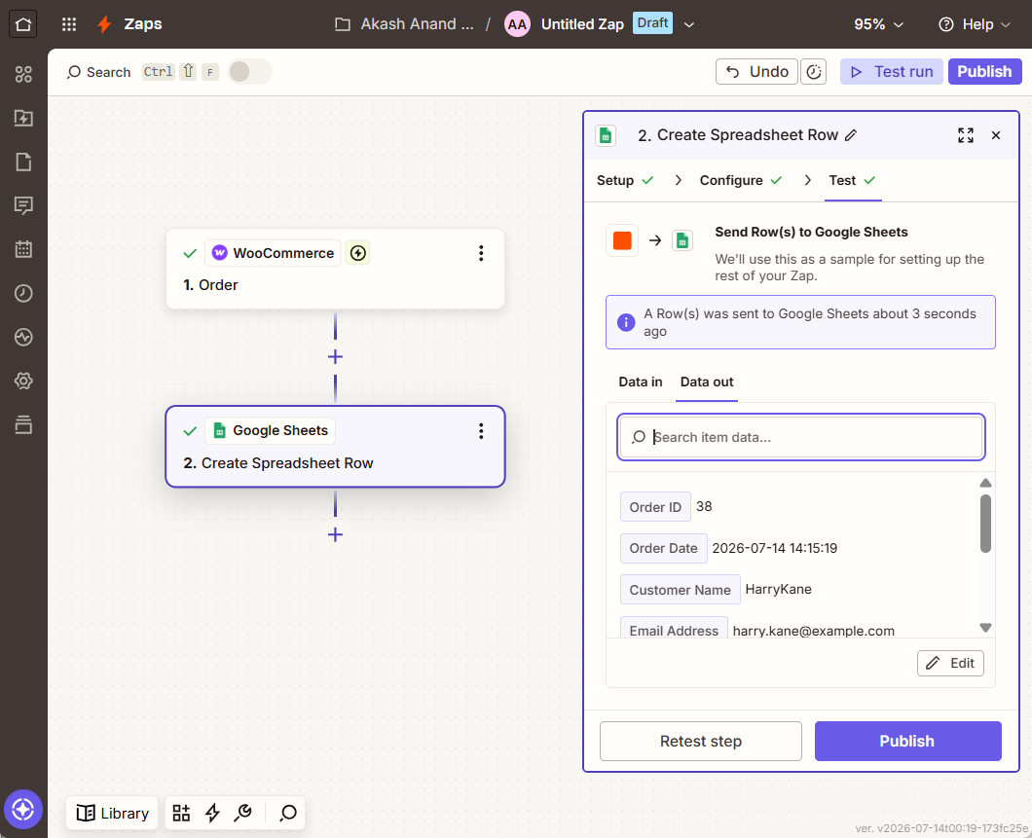Click the info icon in the sent notice
The width and height of the screenshot is (1032, 838).
click(x=626, y=322)
